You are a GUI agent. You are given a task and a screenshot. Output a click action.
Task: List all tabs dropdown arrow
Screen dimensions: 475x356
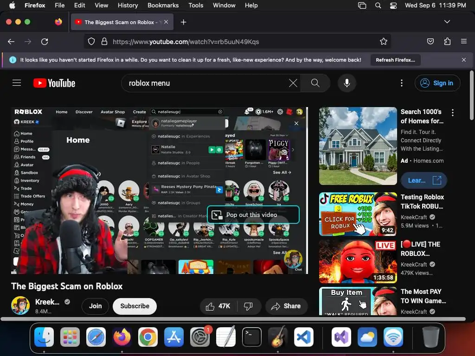447,22
